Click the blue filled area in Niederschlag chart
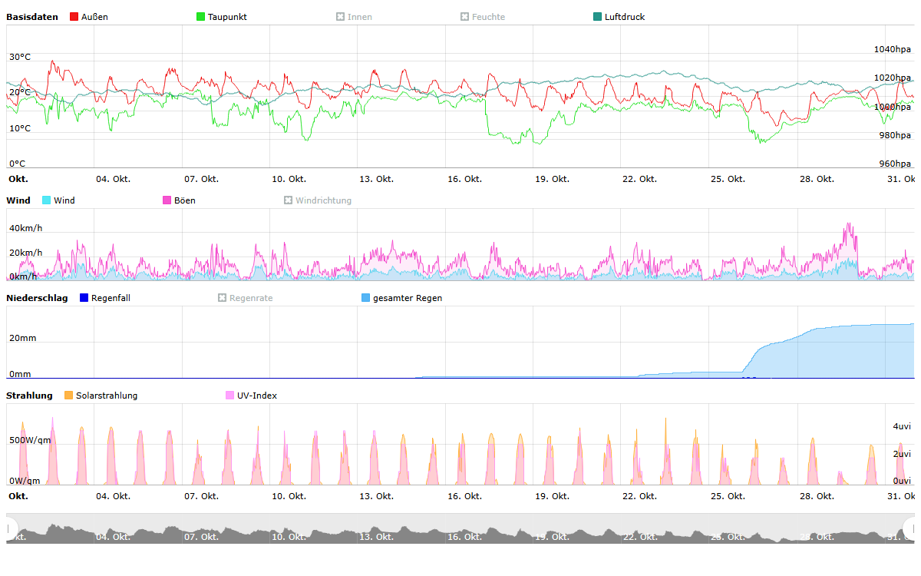This screenshot has width=921, height=576. [829, 355]
